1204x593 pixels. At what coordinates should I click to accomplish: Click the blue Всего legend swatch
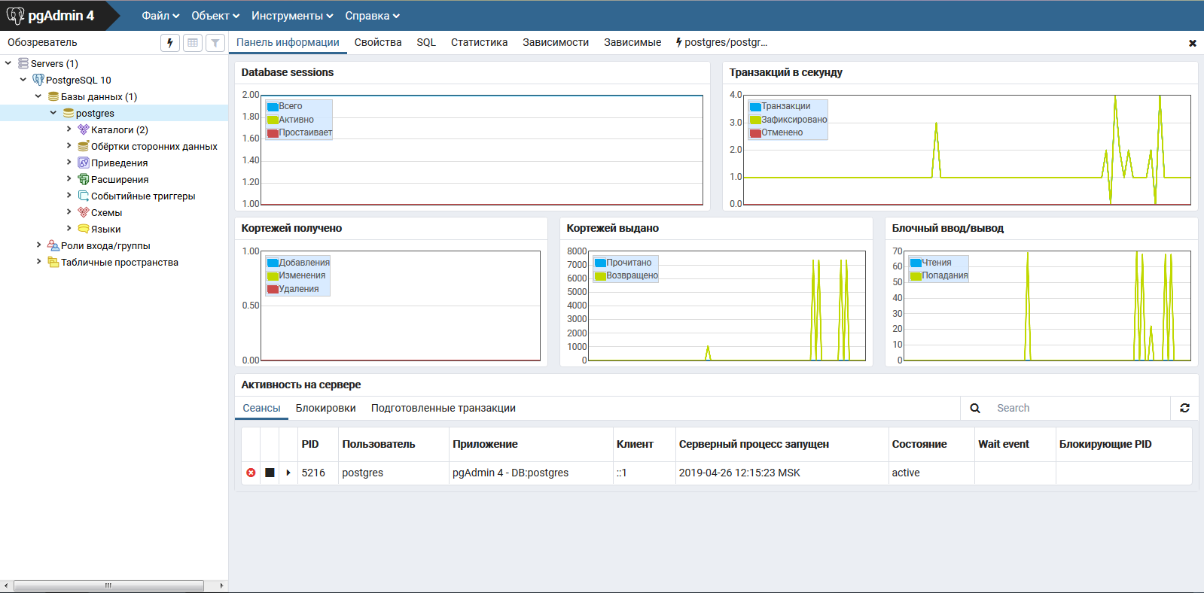(273, 107)
